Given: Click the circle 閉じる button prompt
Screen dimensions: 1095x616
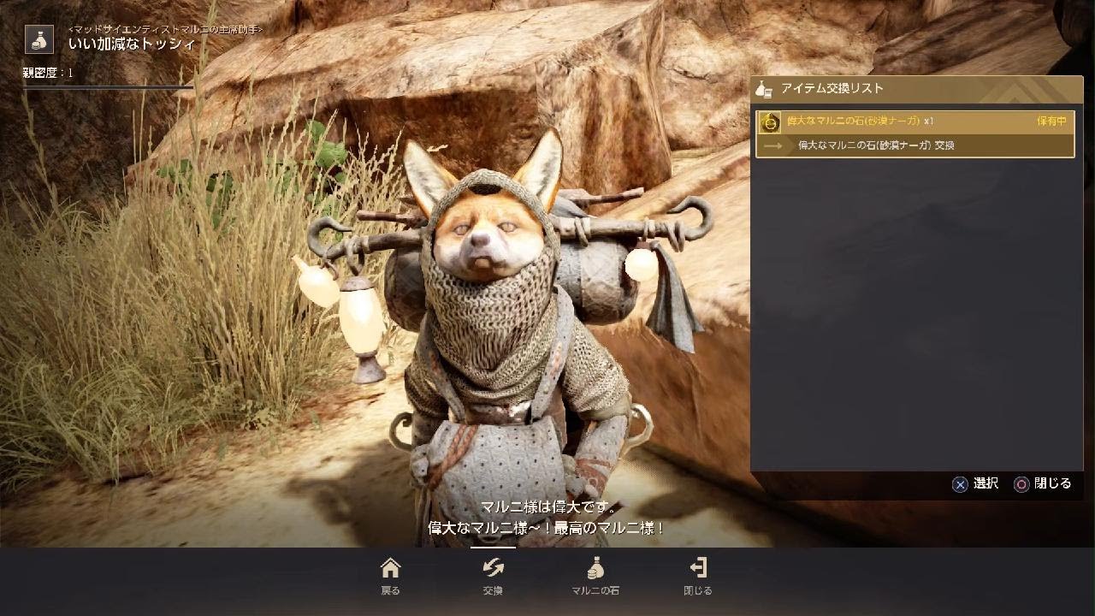Looking at the screenshot, I should pyautogui.click(x=1043, y=483).
